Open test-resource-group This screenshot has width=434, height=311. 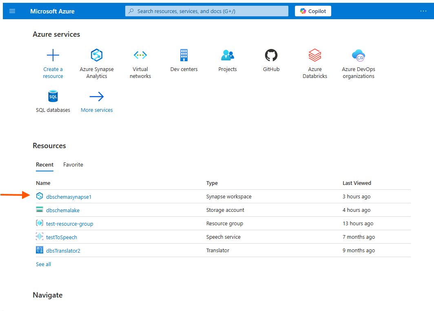69,224
